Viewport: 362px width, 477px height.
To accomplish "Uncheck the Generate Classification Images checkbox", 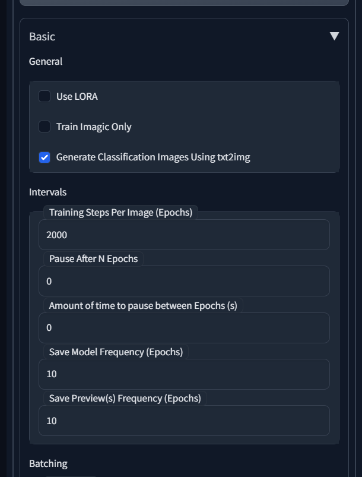I will pos(45,157).
